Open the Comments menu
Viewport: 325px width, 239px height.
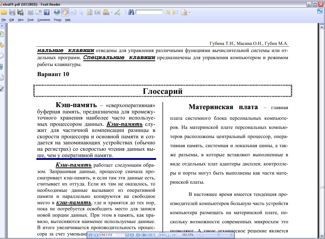pos(44,20)
